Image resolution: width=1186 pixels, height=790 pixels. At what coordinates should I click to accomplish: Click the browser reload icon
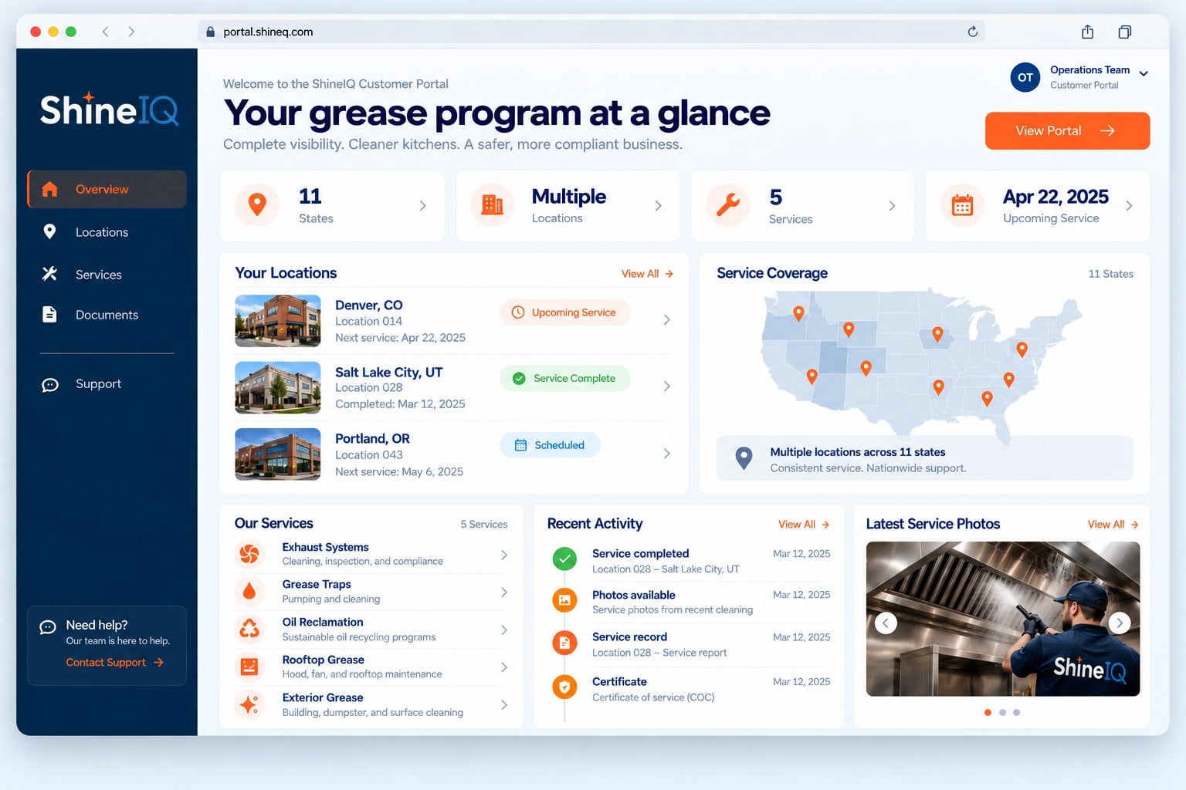pyautogui.click(x=973, y=32)
